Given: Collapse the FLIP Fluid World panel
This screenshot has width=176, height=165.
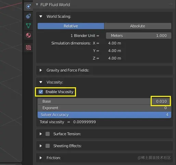Looking at the screenshot, I should pyautogui.click(x=37, y=4).
